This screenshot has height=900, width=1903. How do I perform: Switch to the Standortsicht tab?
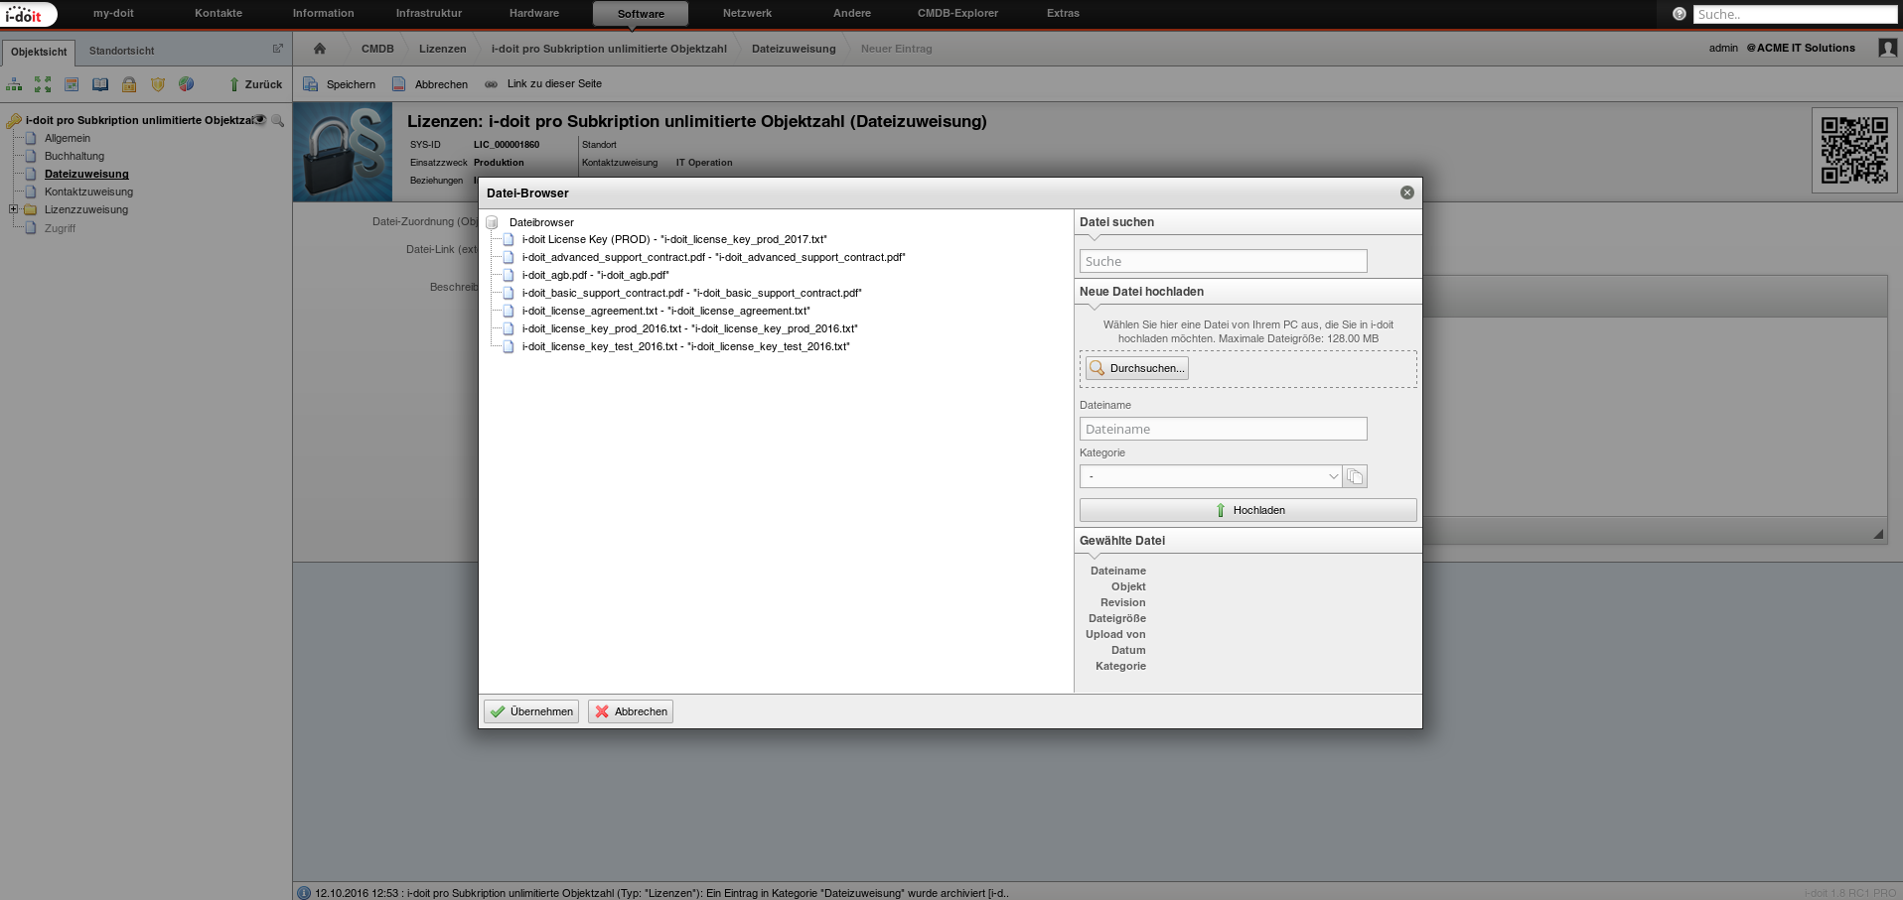(121, 51)
